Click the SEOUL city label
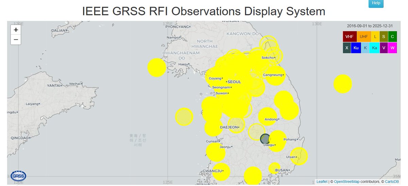The width and height of the screenshot is (408, 186). (x=234, y=82)
